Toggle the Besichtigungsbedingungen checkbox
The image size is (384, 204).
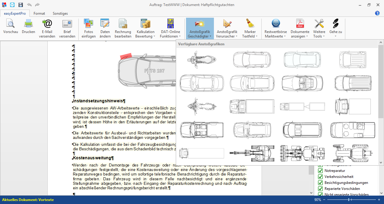click(x=320, y=183)
